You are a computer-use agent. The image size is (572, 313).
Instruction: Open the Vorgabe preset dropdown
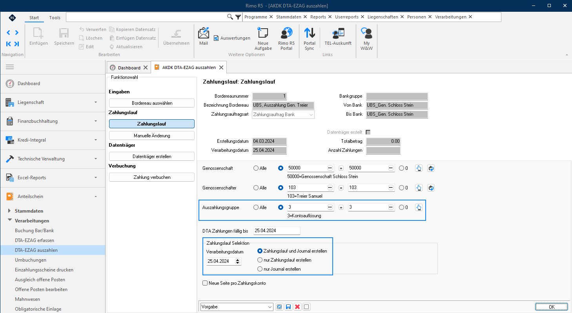tap(237, 307)
